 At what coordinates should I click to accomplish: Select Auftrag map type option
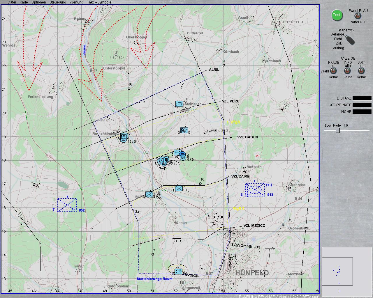coord(338,48)
